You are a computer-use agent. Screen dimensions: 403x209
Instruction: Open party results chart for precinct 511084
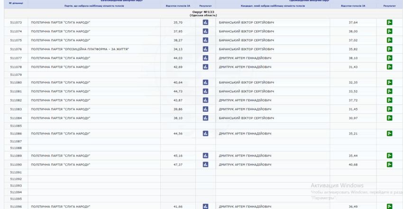coord(205,118)
